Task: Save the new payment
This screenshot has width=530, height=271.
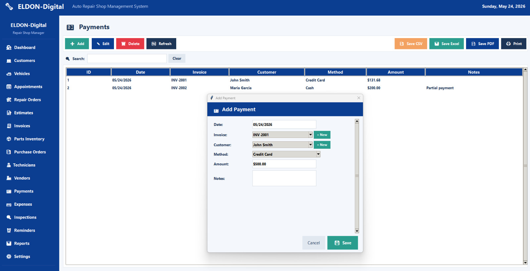Action: (x=343, y=243)
